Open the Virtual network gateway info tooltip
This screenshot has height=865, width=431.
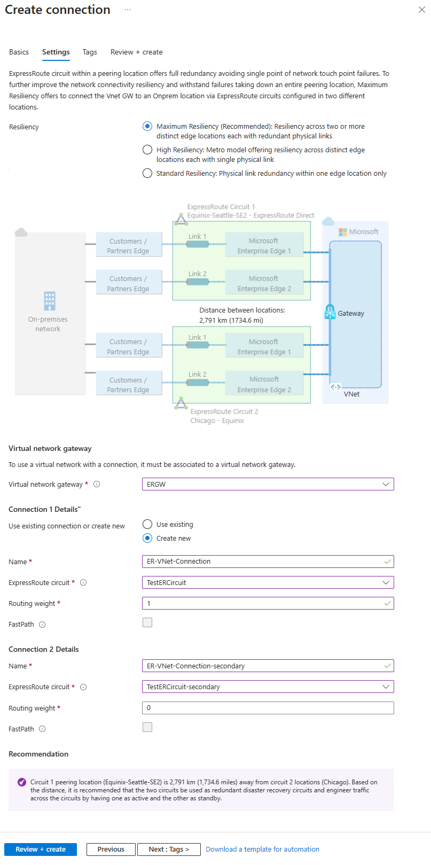coord(97,484)
